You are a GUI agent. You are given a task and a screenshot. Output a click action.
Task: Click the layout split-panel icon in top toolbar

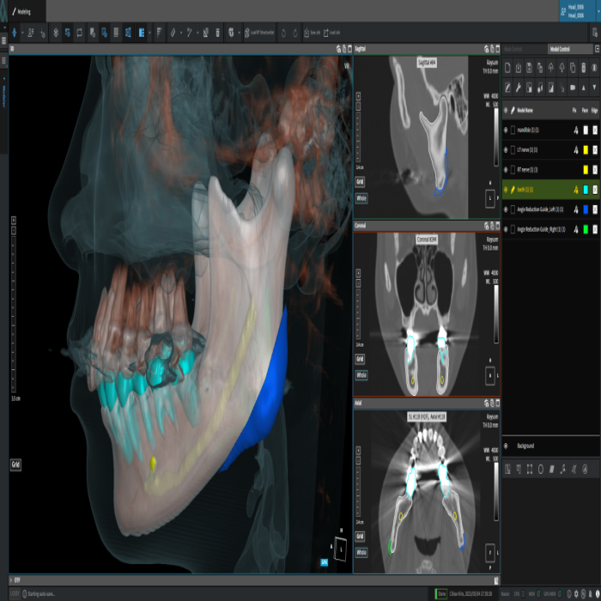pyautogui.click(x=142, y=33)
